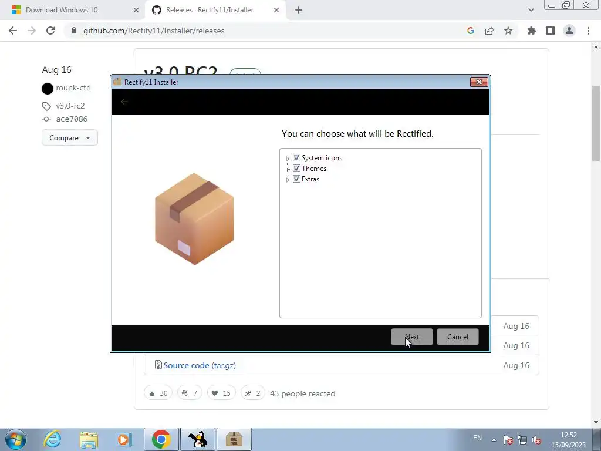Open Action Center flag icon

point(508,440)
